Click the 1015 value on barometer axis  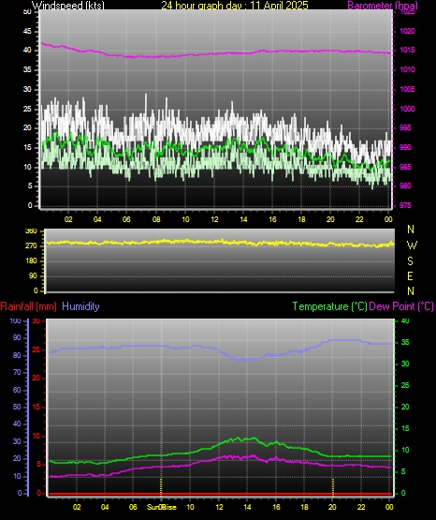click(408, 50)
